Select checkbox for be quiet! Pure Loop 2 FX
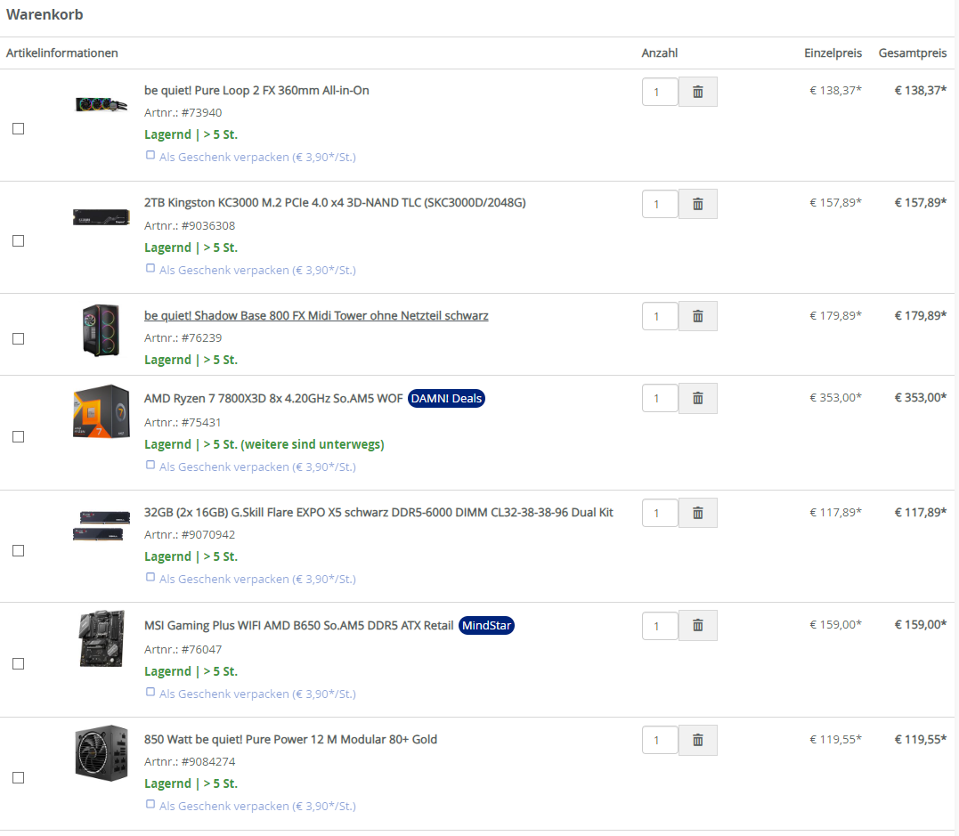959x836 pixels. [x=19, y=128]
